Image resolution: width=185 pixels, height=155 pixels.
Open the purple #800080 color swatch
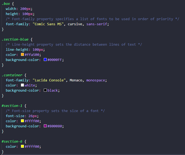pos(45,126)
